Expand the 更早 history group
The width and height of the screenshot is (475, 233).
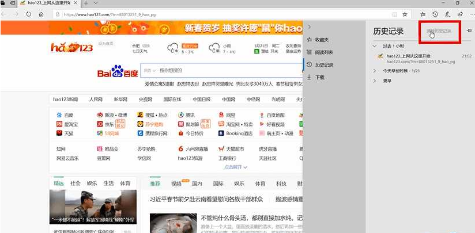click(x=375, y=81)
